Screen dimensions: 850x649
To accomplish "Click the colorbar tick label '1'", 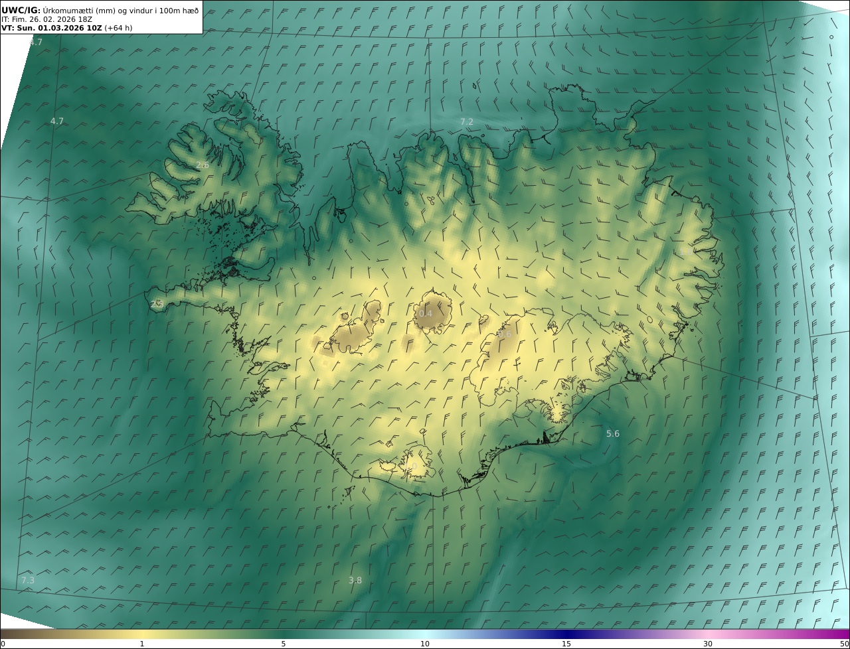I will pos(141,644).
